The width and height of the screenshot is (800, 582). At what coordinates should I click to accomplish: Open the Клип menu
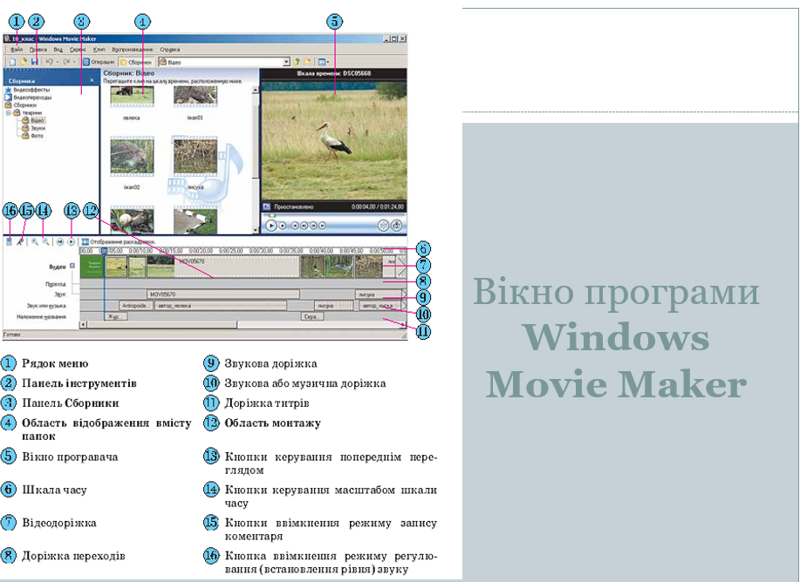(x=99, y=50)
